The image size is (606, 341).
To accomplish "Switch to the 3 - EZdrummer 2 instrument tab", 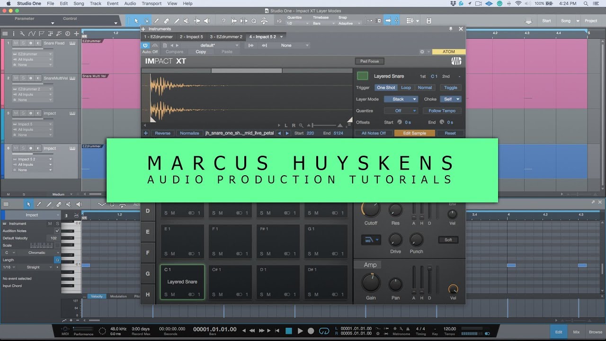I will 226,37.
